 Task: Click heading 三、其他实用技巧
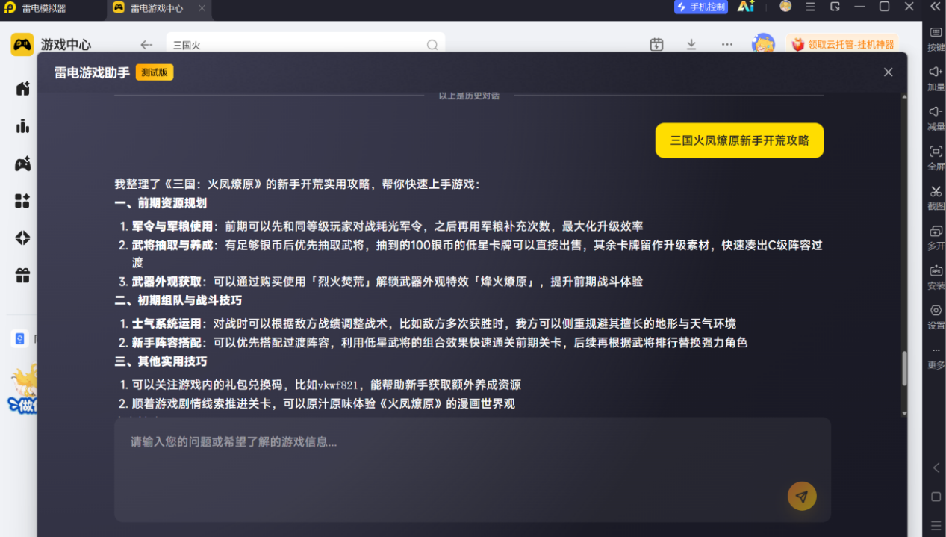(x=161, y=361)
